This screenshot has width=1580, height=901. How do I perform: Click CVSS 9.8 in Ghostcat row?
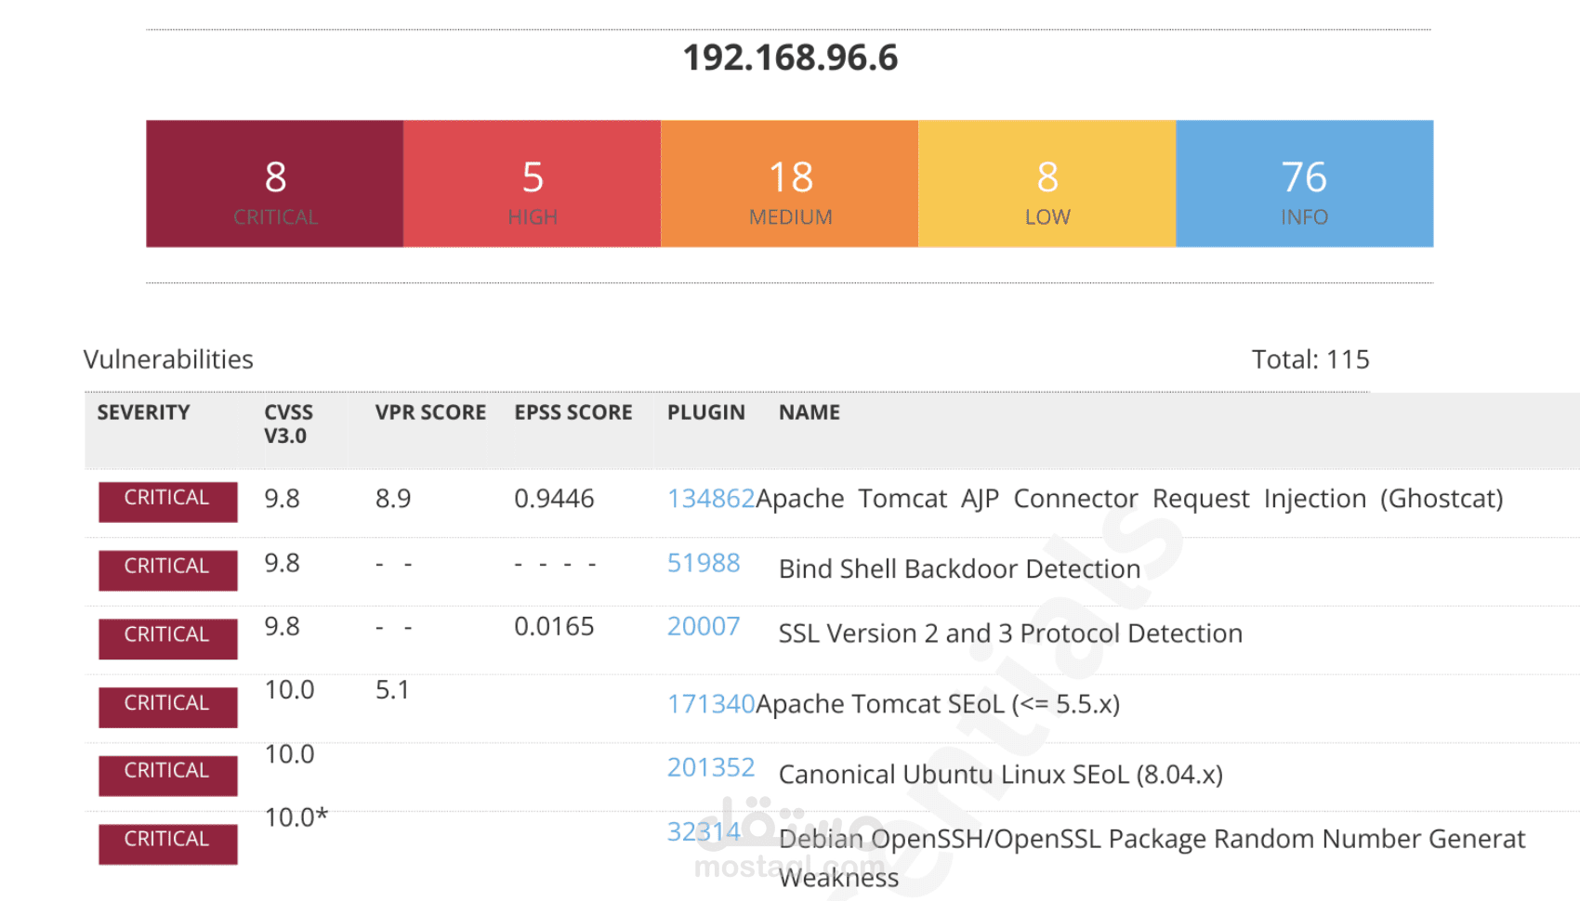282,499
